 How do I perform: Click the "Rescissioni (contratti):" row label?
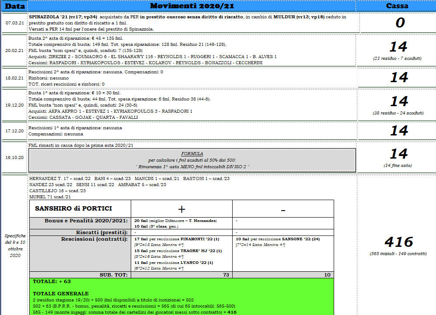pos(94,239)
